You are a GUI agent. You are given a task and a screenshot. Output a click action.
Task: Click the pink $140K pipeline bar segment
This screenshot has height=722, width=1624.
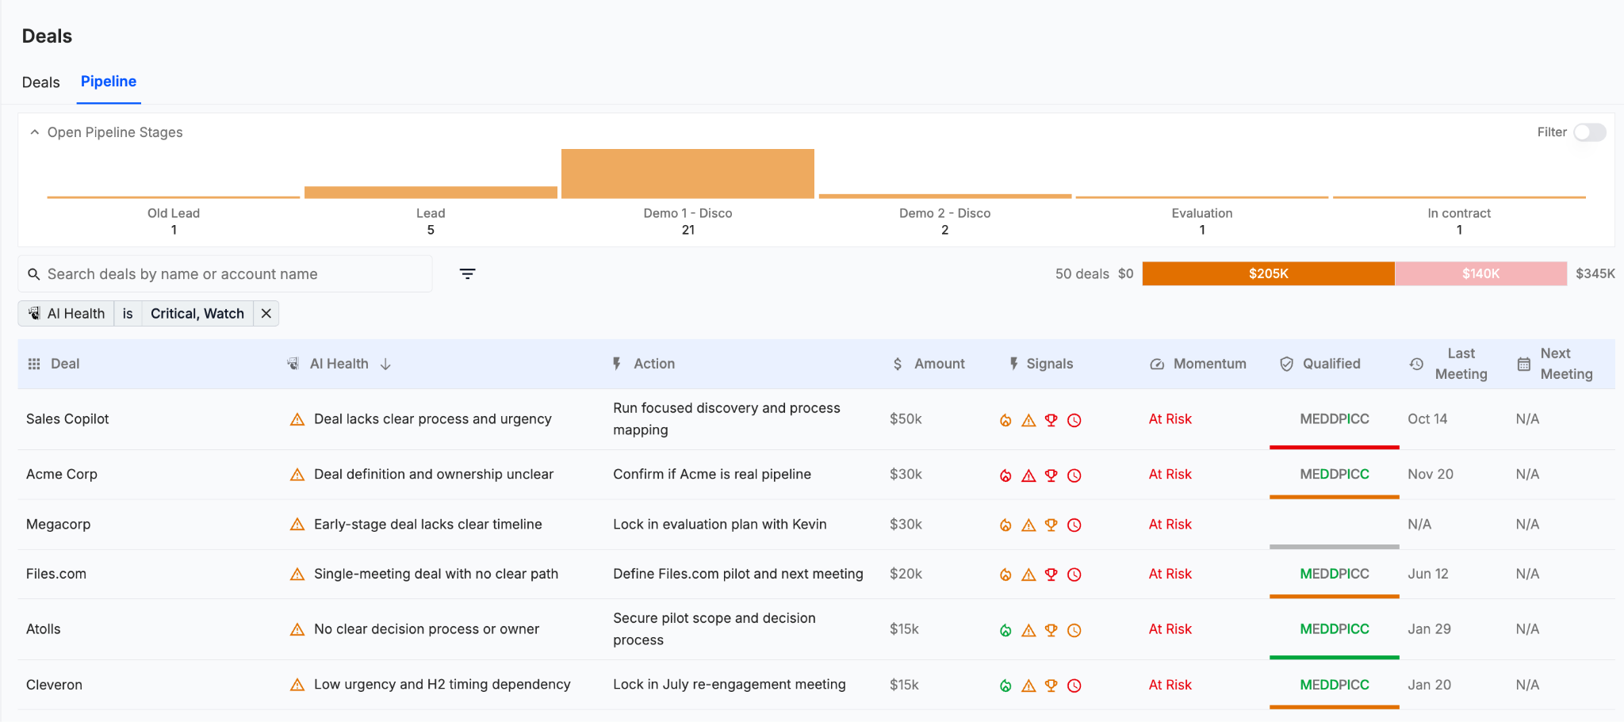(x=1480, y=273)
